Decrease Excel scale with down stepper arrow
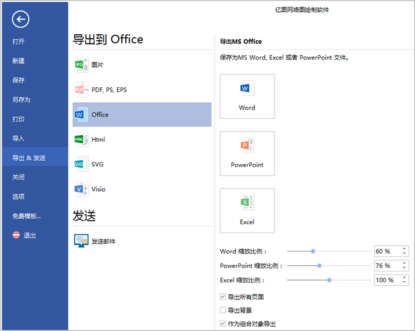Screen dimensions: 415x331 [404, 282]
